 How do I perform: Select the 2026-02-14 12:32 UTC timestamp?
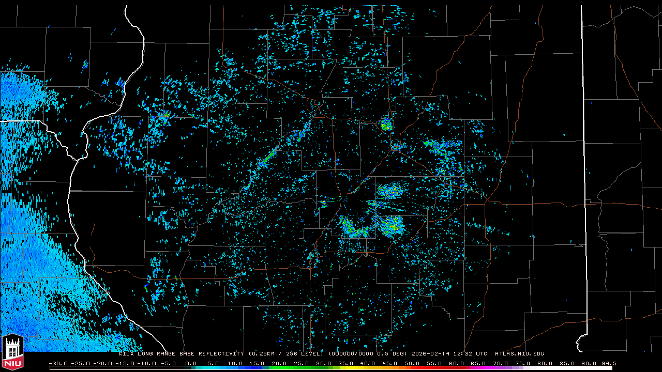coord(449,354)
